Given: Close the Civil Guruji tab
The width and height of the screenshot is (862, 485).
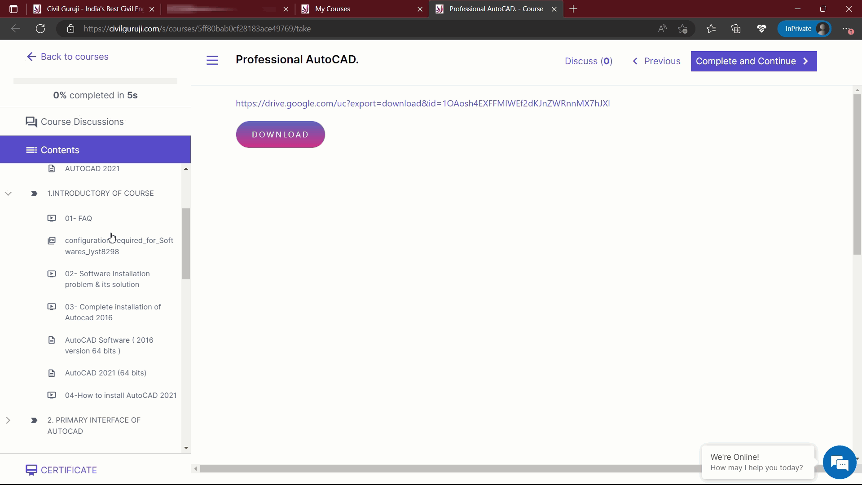Looking at the screenshot, I should click(x=152, y=9).
